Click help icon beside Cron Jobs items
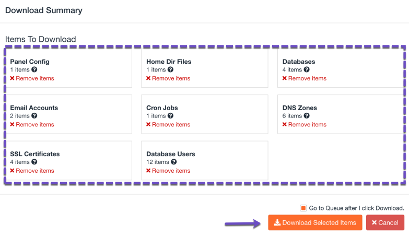 tap(171, 116)
